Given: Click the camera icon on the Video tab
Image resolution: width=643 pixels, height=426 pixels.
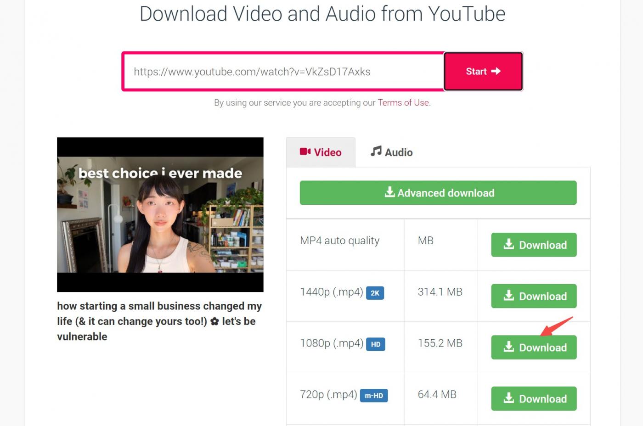Looking at the screenshot, I should [305, 152].
